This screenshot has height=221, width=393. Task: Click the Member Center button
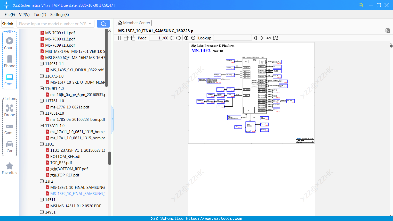tap(134, 23)
